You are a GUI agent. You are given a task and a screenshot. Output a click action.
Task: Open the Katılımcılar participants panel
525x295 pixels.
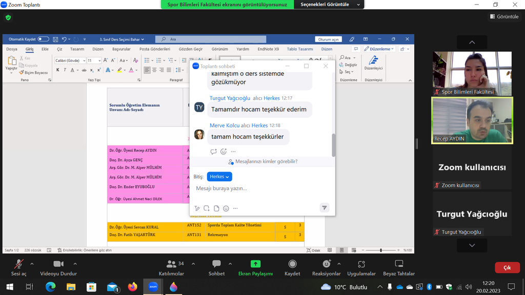point(171,266)
